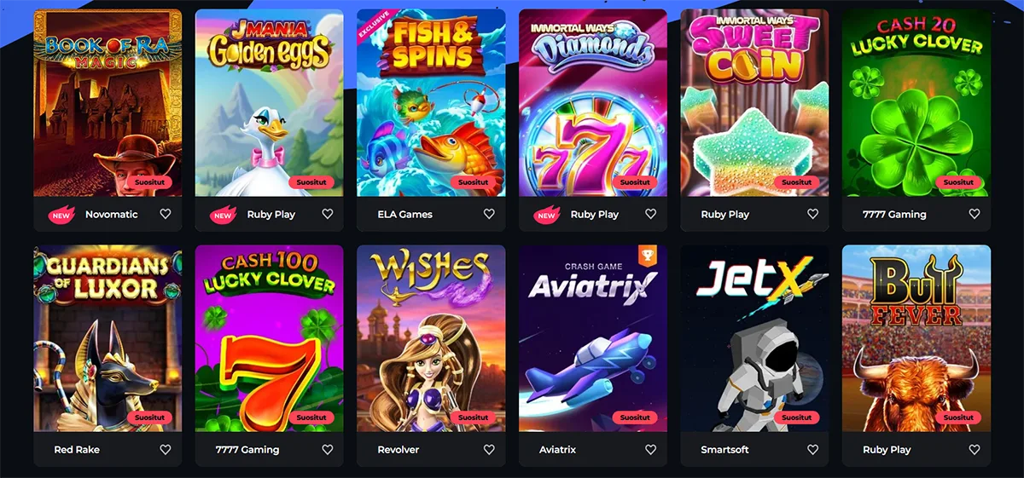Click the Red Rake provider name
Viewport: 1024px width, 478px height.
coord(77,450)
